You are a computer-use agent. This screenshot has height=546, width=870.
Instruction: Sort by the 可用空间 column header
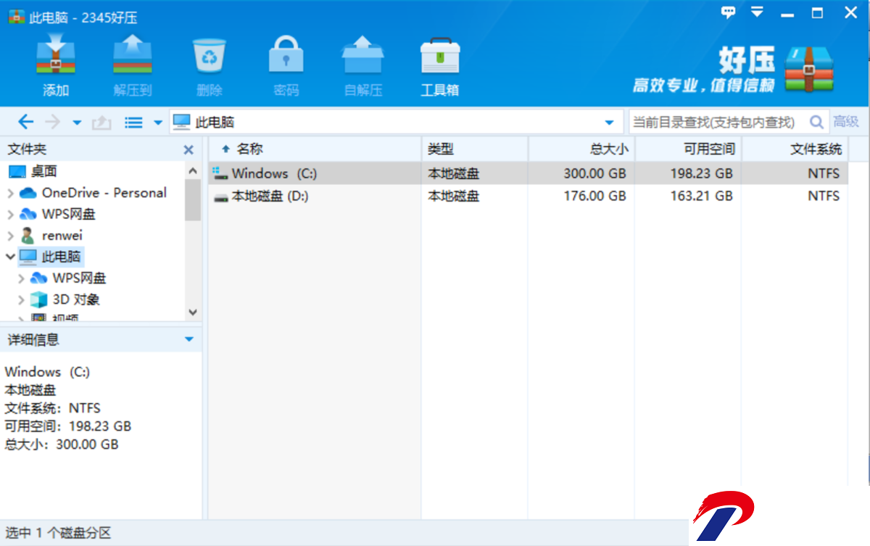tap(688, 149)
